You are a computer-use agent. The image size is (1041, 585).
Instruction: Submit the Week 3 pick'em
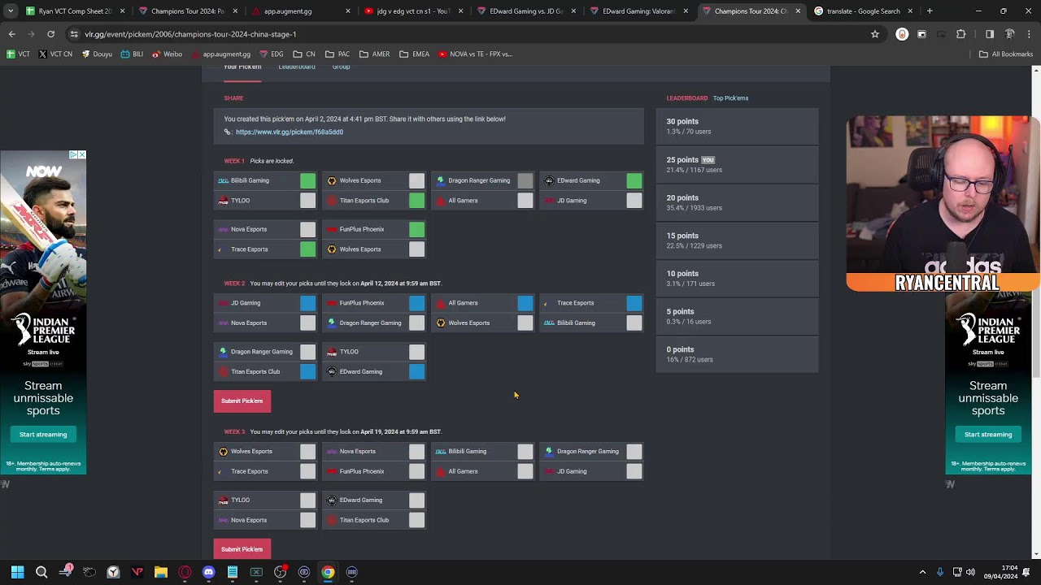pos(242,549)
